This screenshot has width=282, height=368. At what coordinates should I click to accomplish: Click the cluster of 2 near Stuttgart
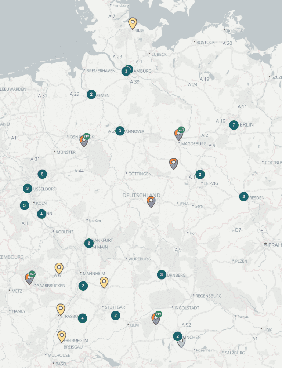(x=116, y=315)
